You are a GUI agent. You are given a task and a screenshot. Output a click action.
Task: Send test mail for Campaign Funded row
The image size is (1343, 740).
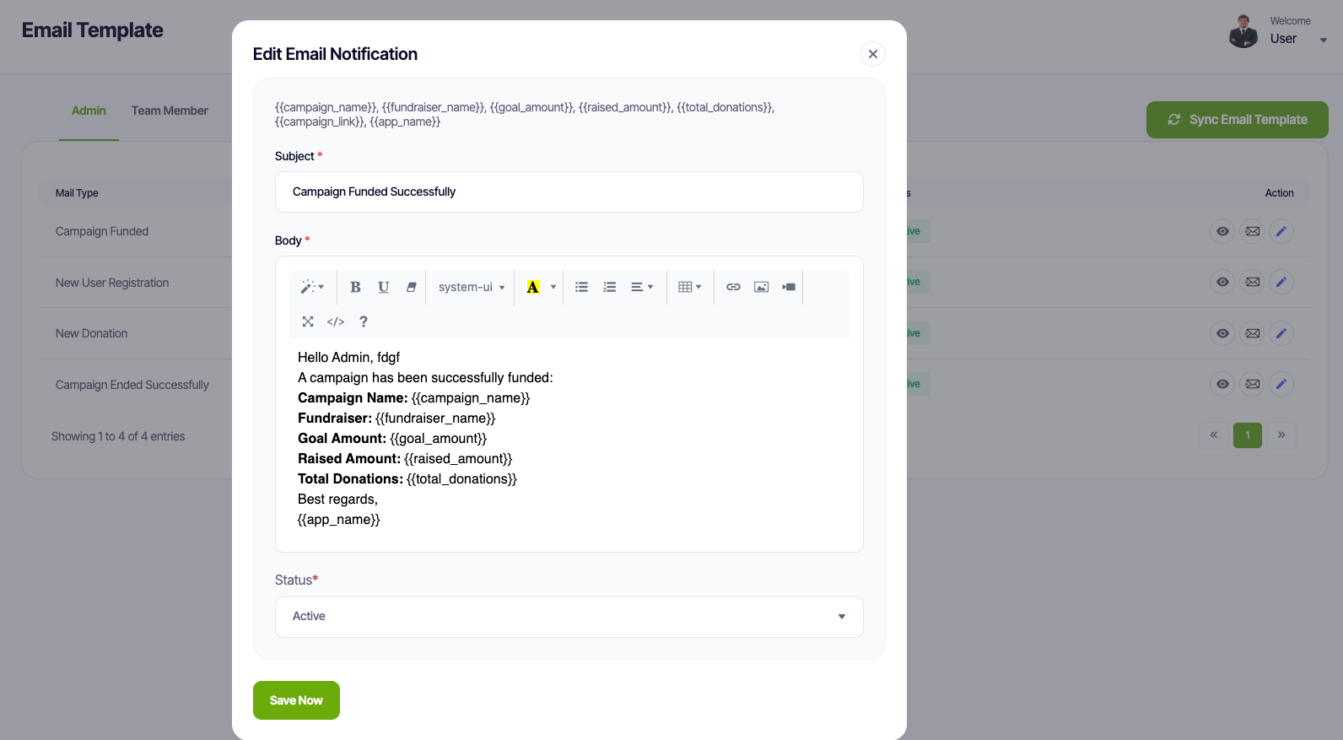pyautogui.click(x=1253, y=231)
